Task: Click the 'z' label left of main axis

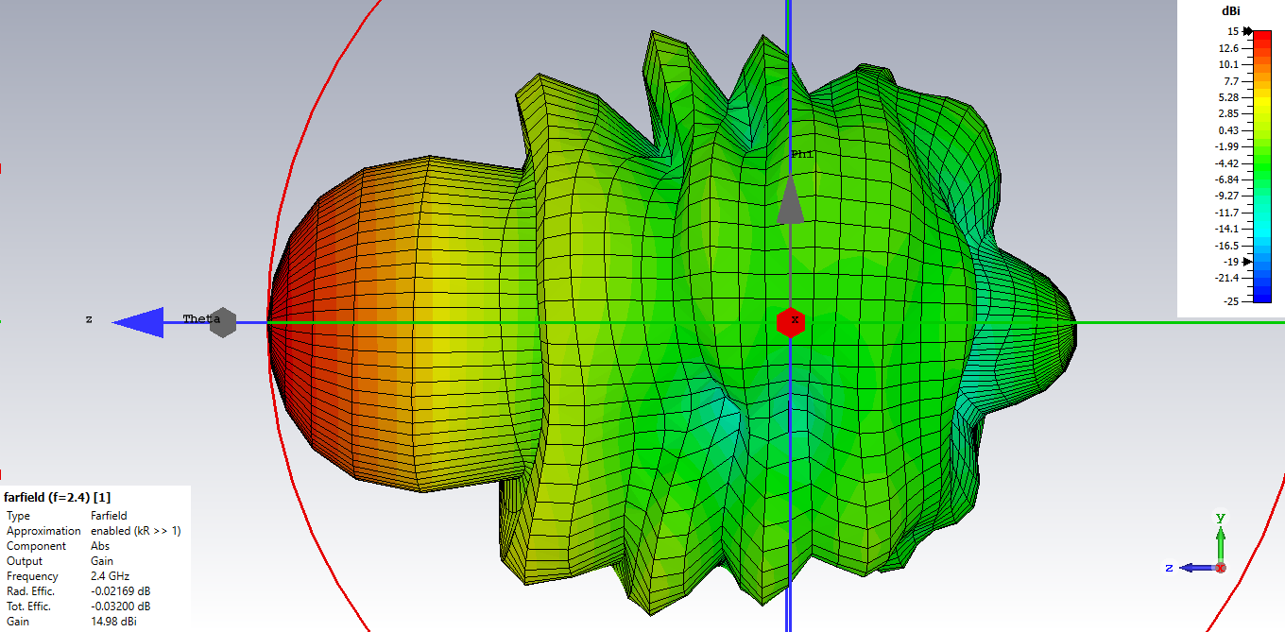Action: [x=89, y=319]
